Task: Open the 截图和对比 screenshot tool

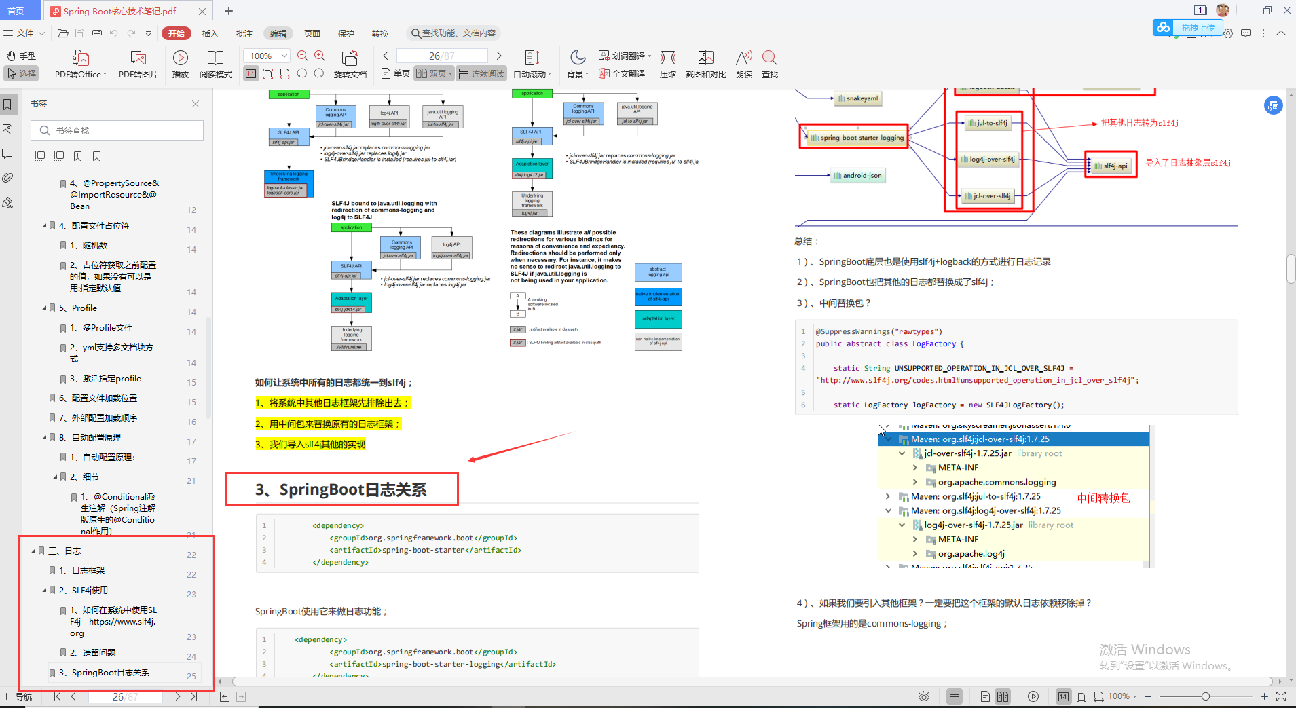Action: click(705, 58)
